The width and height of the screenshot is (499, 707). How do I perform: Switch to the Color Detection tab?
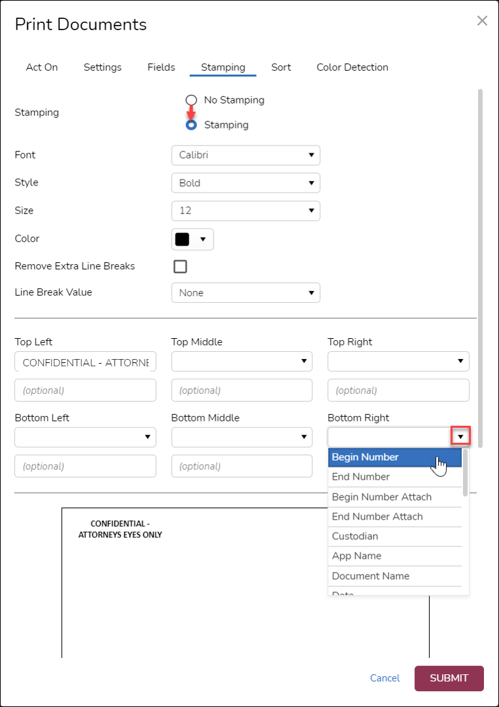352,67
